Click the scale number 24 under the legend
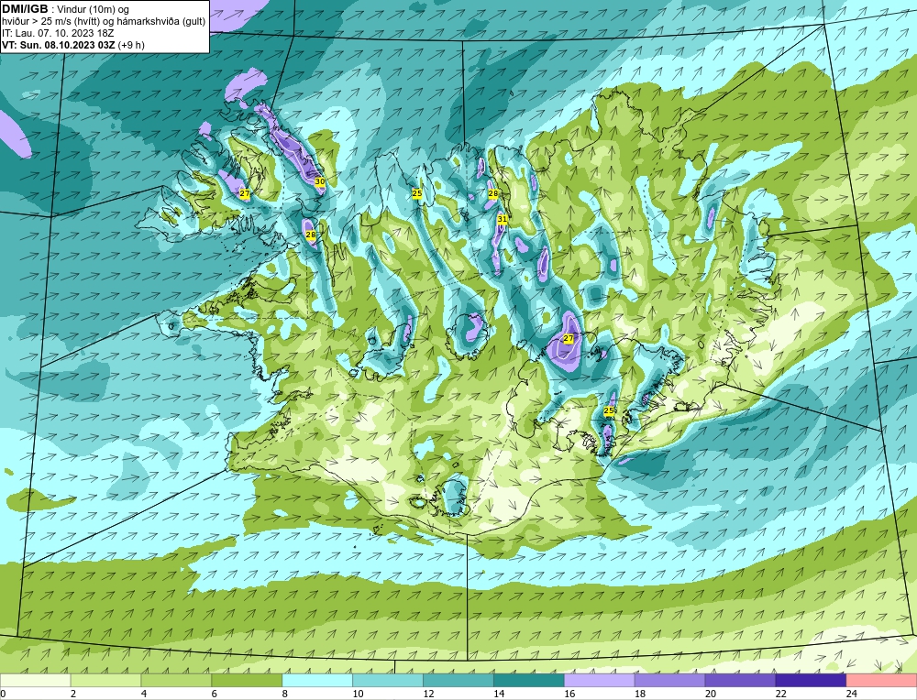917x700 pixels. click(852, 694)
